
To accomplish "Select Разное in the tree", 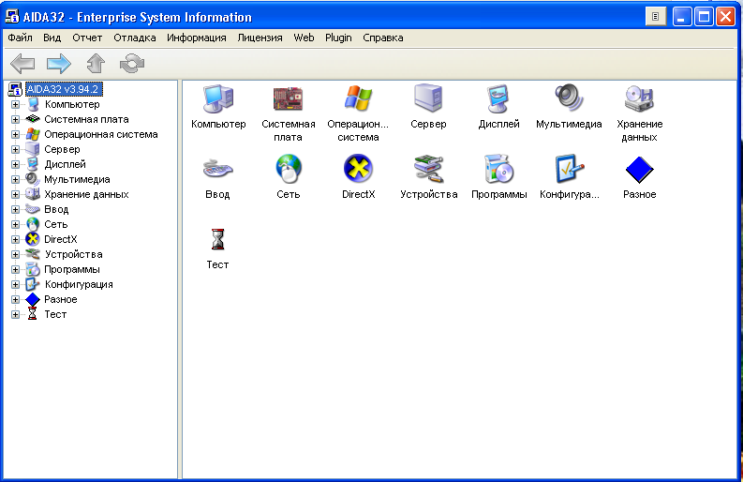I will pos(61,299).
